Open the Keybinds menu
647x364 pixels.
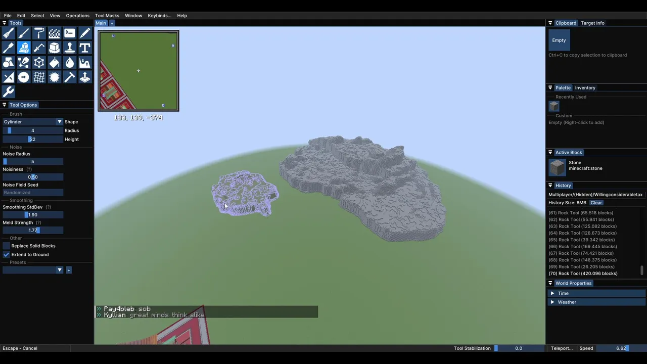160,16
